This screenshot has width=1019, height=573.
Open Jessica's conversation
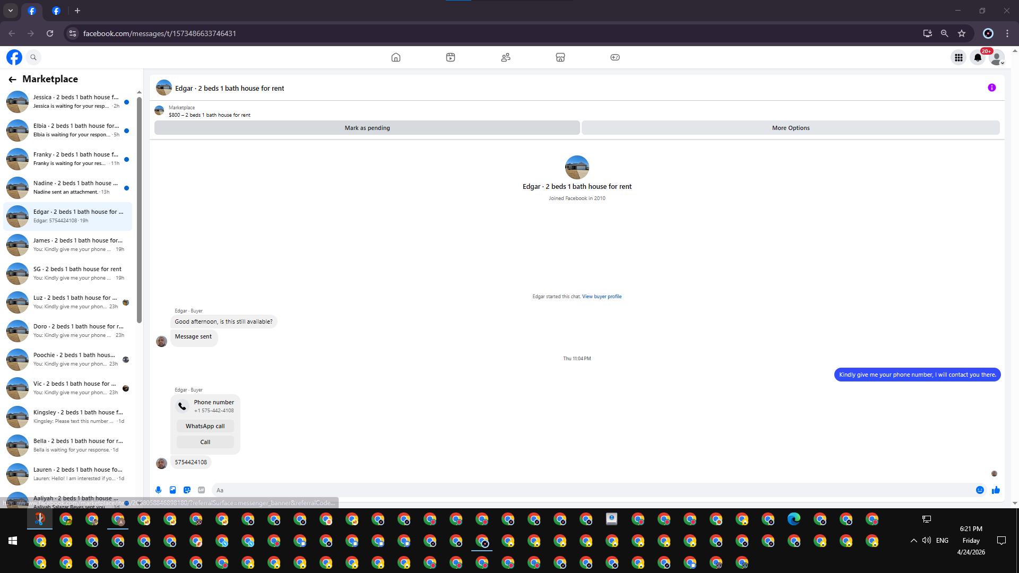click(x=68, y=102)
